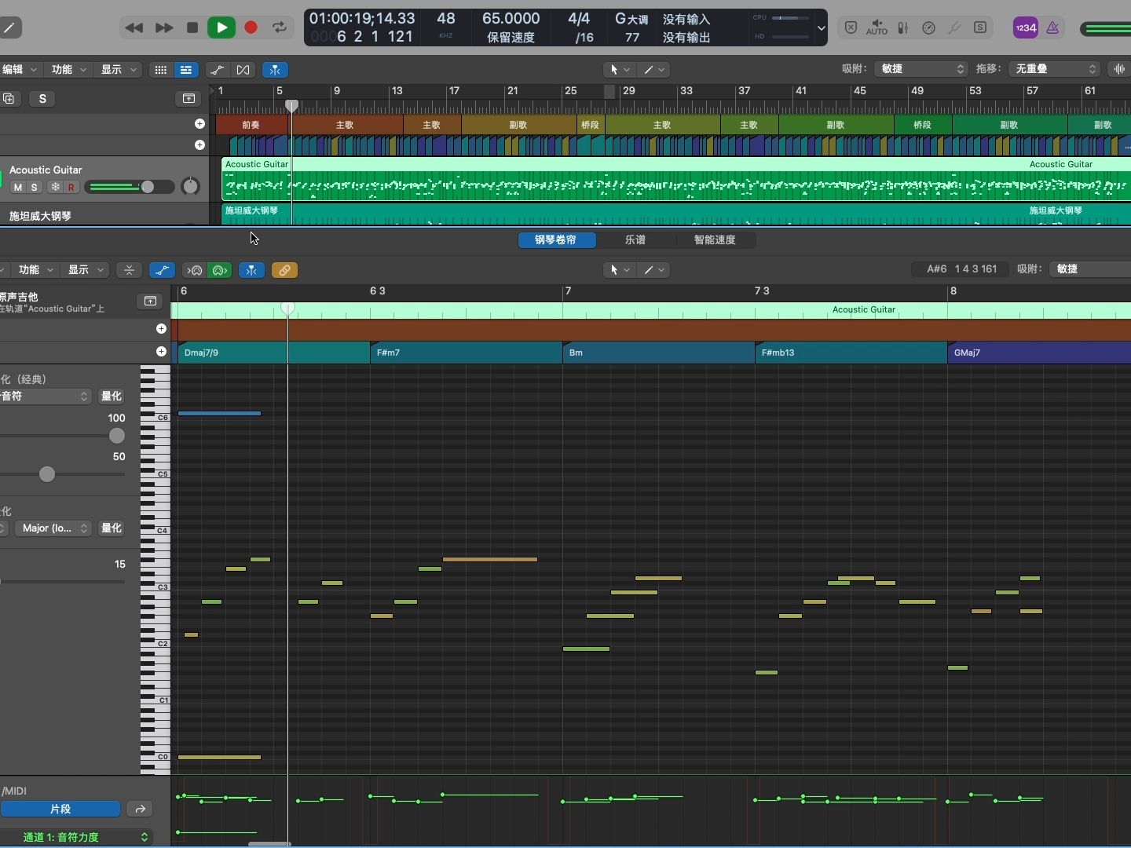Toggle cycle loop mode in transport

click(280, 27)
